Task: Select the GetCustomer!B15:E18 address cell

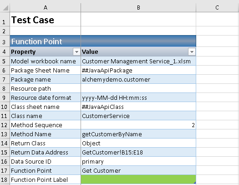Action: (x=138, y=152)
